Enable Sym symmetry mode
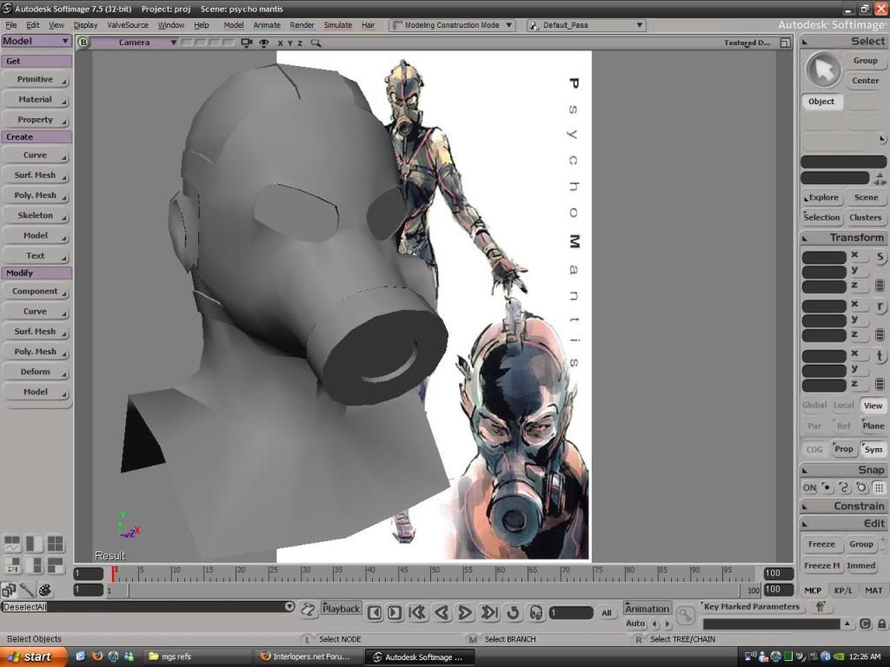This screenshot has width=890, height=667. click(873, 450)
